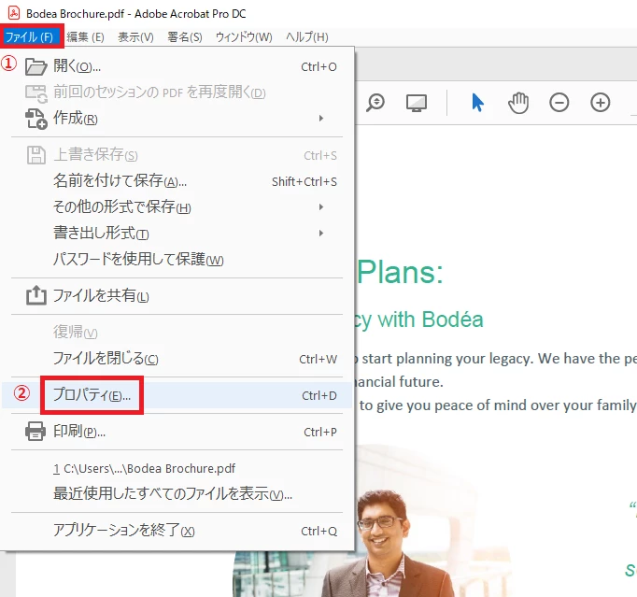Open the 表示(V) menu
Screen dimensions: 637x597
click(x=135, y=37)
